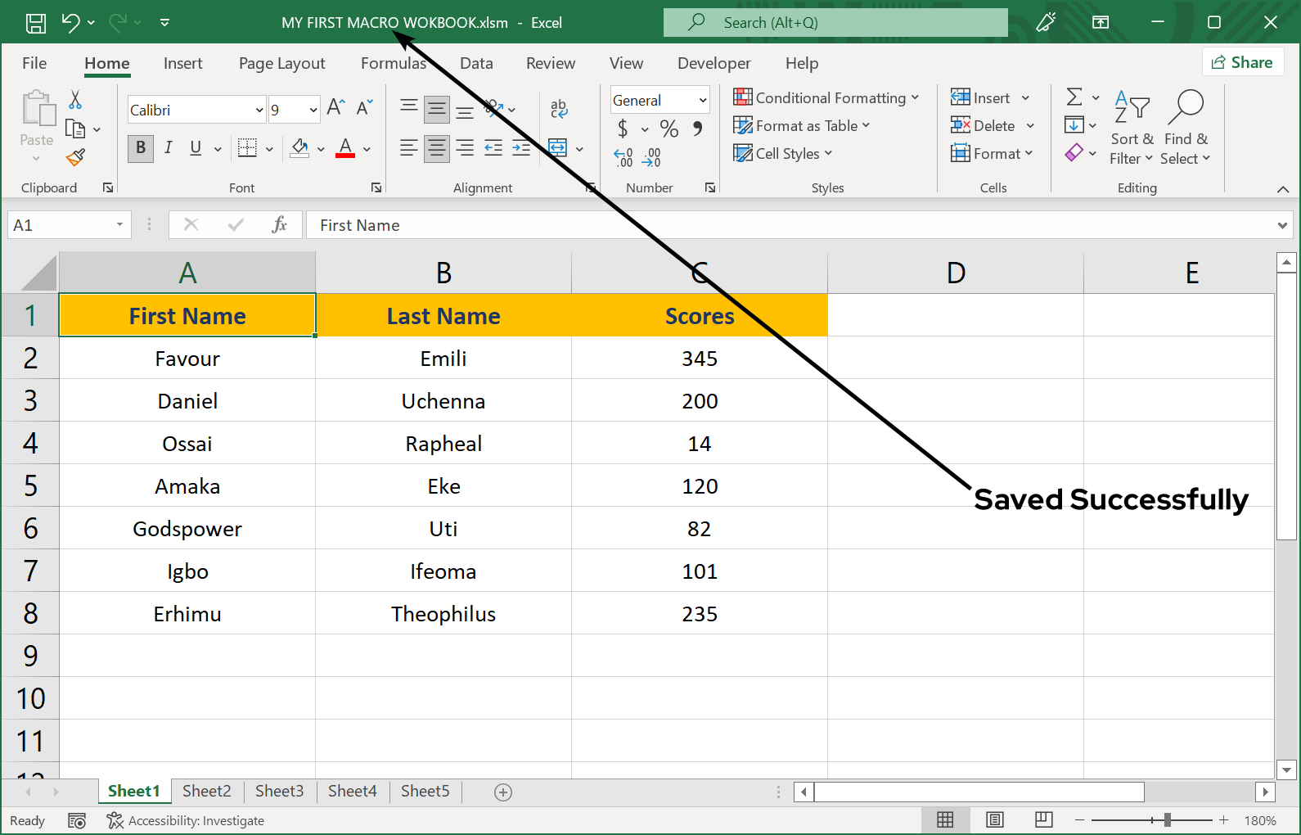Click the AutoSum sigma icon
Viewport: 1301px width, 835px height.
tap(1074, 97)
